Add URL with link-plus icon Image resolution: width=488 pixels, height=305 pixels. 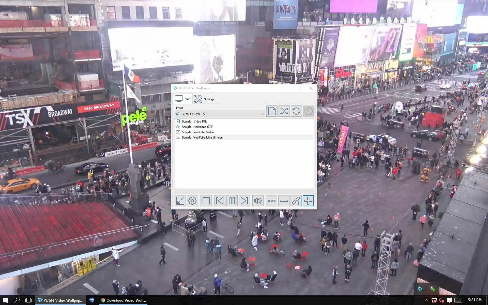click(296, 201)
